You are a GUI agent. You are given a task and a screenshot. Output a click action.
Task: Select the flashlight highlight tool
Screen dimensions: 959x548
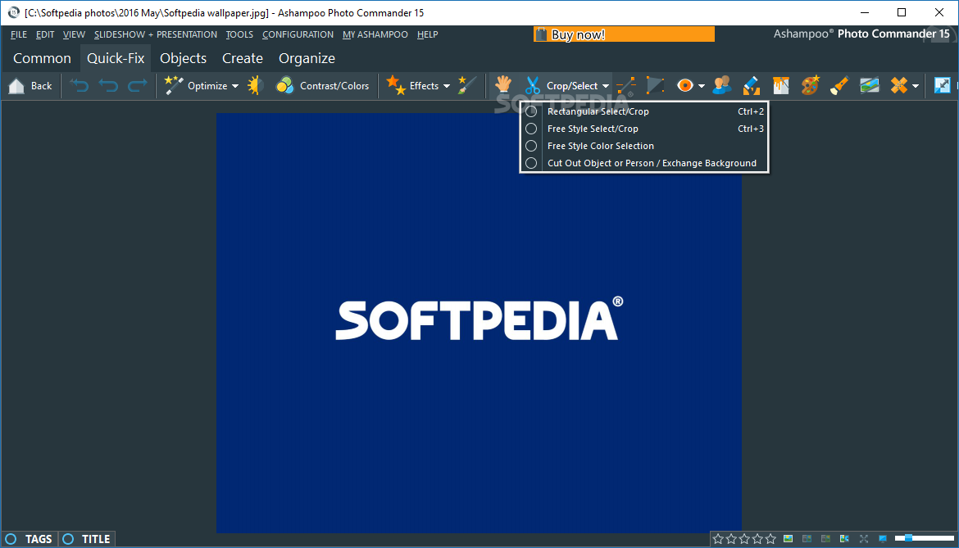pos(839,85)
